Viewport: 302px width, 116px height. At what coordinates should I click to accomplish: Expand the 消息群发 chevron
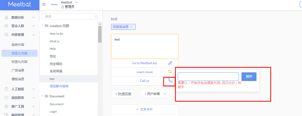33,98
